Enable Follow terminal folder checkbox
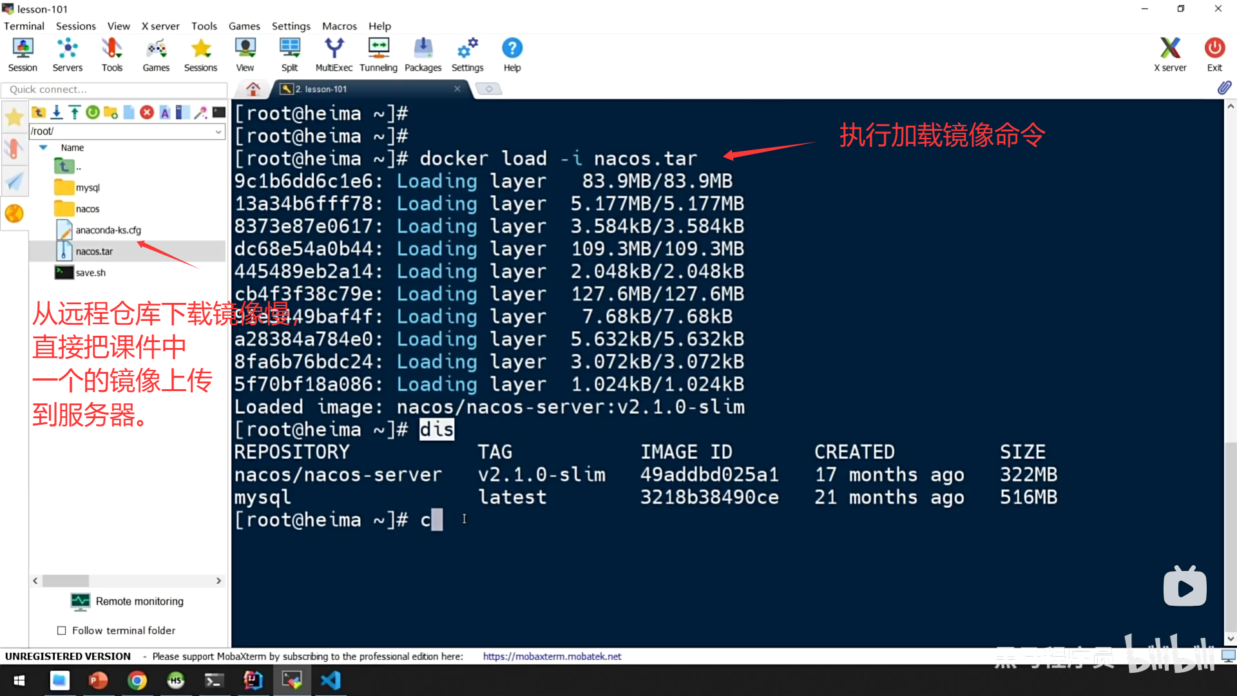 pyautogui.click(x=62, y=630)
